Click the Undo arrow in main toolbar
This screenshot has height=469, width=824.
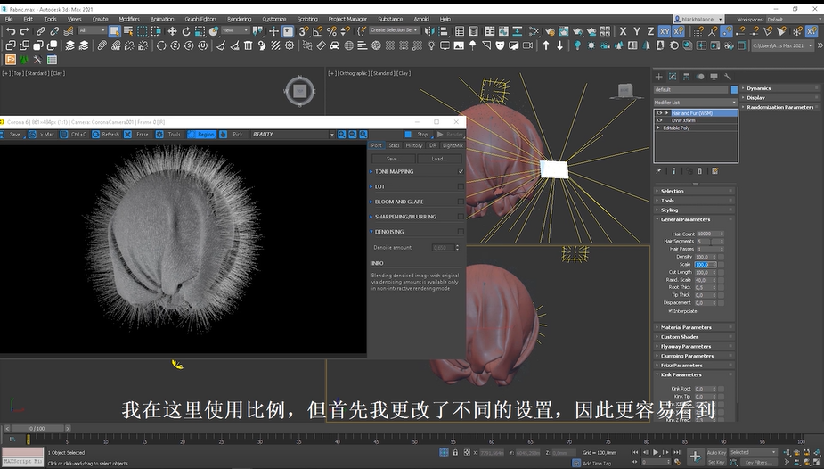pos(11,31)
